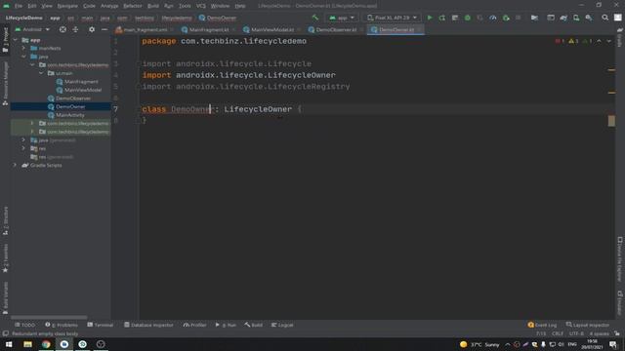Screen dimensions: 625x351
Task: Open the Layout Inspector
Action: [588, 325]
